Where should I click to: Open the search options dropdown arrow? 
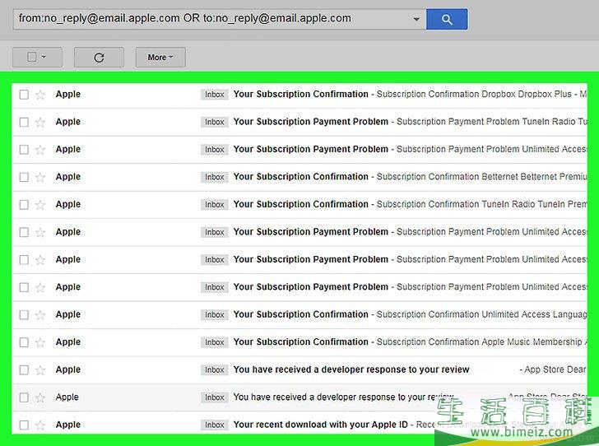point(416,19)
